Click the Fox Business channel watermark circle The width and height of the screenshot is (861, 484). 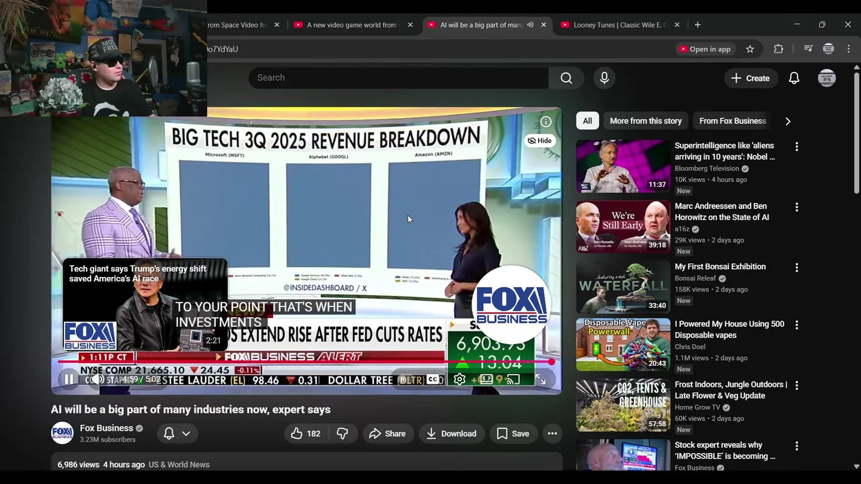click(x=511, y=305)
